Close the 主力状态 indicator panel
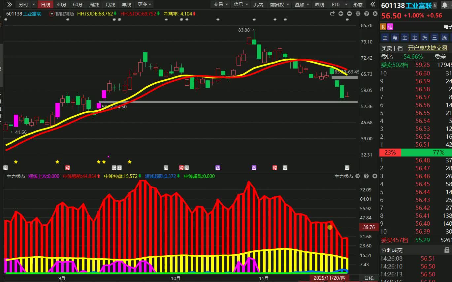Image resolution: width=452 pixels, height=282 pixels. pos(375,176)
